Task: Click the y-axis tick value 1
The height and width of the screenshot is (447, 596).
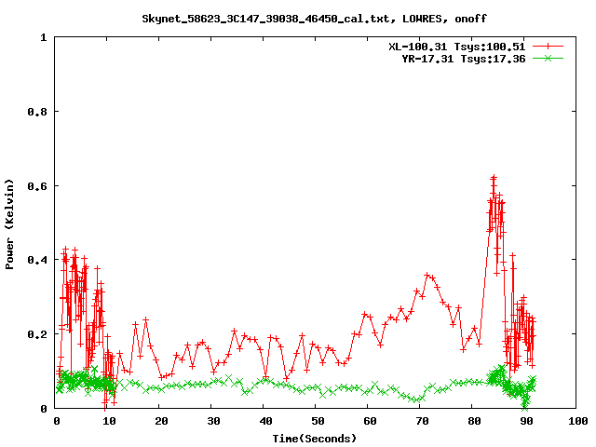Action: click(44, 37)
